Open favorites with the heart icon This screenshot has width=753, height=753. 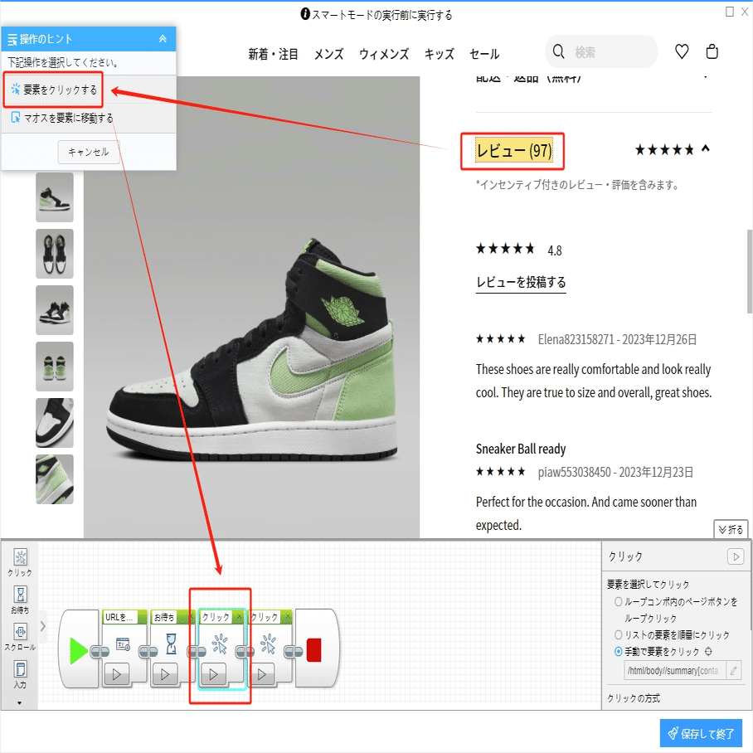click(682, 51)
